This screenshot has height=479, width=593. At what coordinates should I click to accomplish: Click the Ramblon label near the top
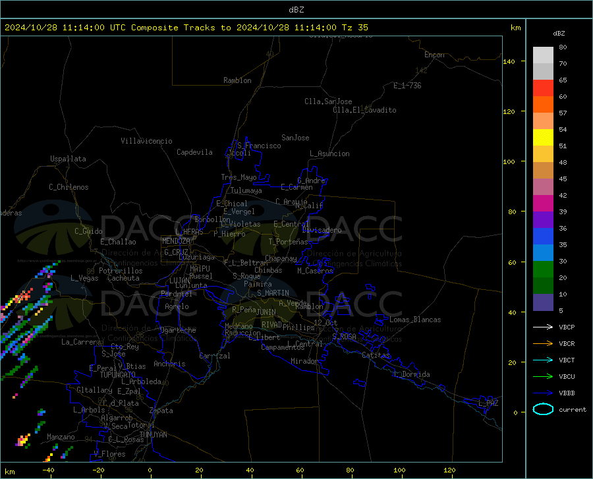[237, 80]
